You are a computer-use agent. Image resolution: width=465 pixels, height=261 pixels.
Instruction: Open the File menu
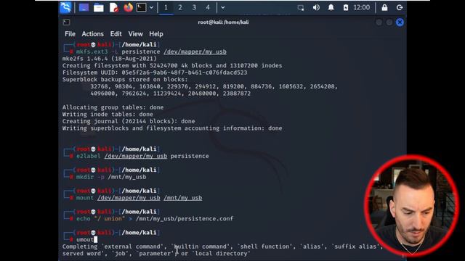[70, 34]
